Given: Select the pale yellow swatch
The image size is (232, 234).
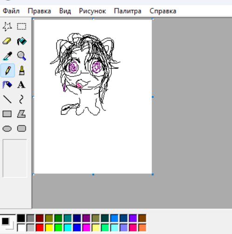Looking at the screenshot, I should (x=96, y=227).
